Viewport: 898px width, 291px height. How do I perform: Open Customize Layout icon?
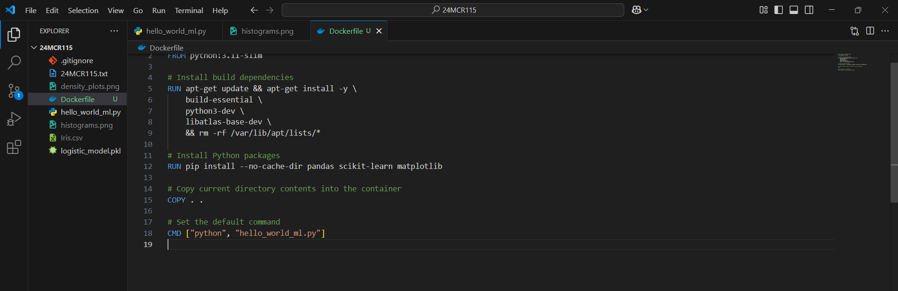tap(764, 10)
